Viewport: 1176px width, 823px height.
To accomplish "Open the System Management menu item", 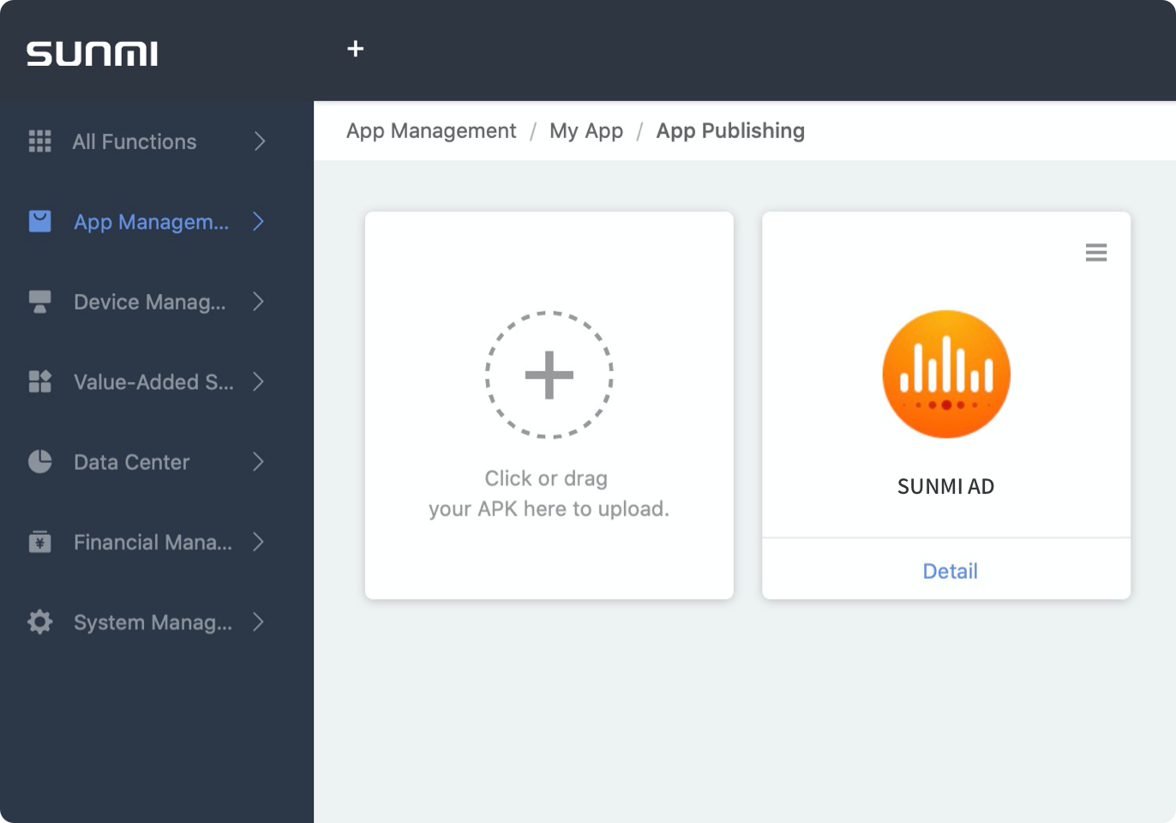I will pos(153,622).
